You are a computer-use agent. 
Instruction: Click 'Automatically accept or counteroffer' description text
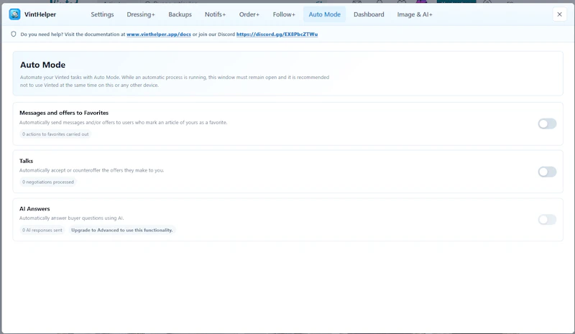click(92, 170)
